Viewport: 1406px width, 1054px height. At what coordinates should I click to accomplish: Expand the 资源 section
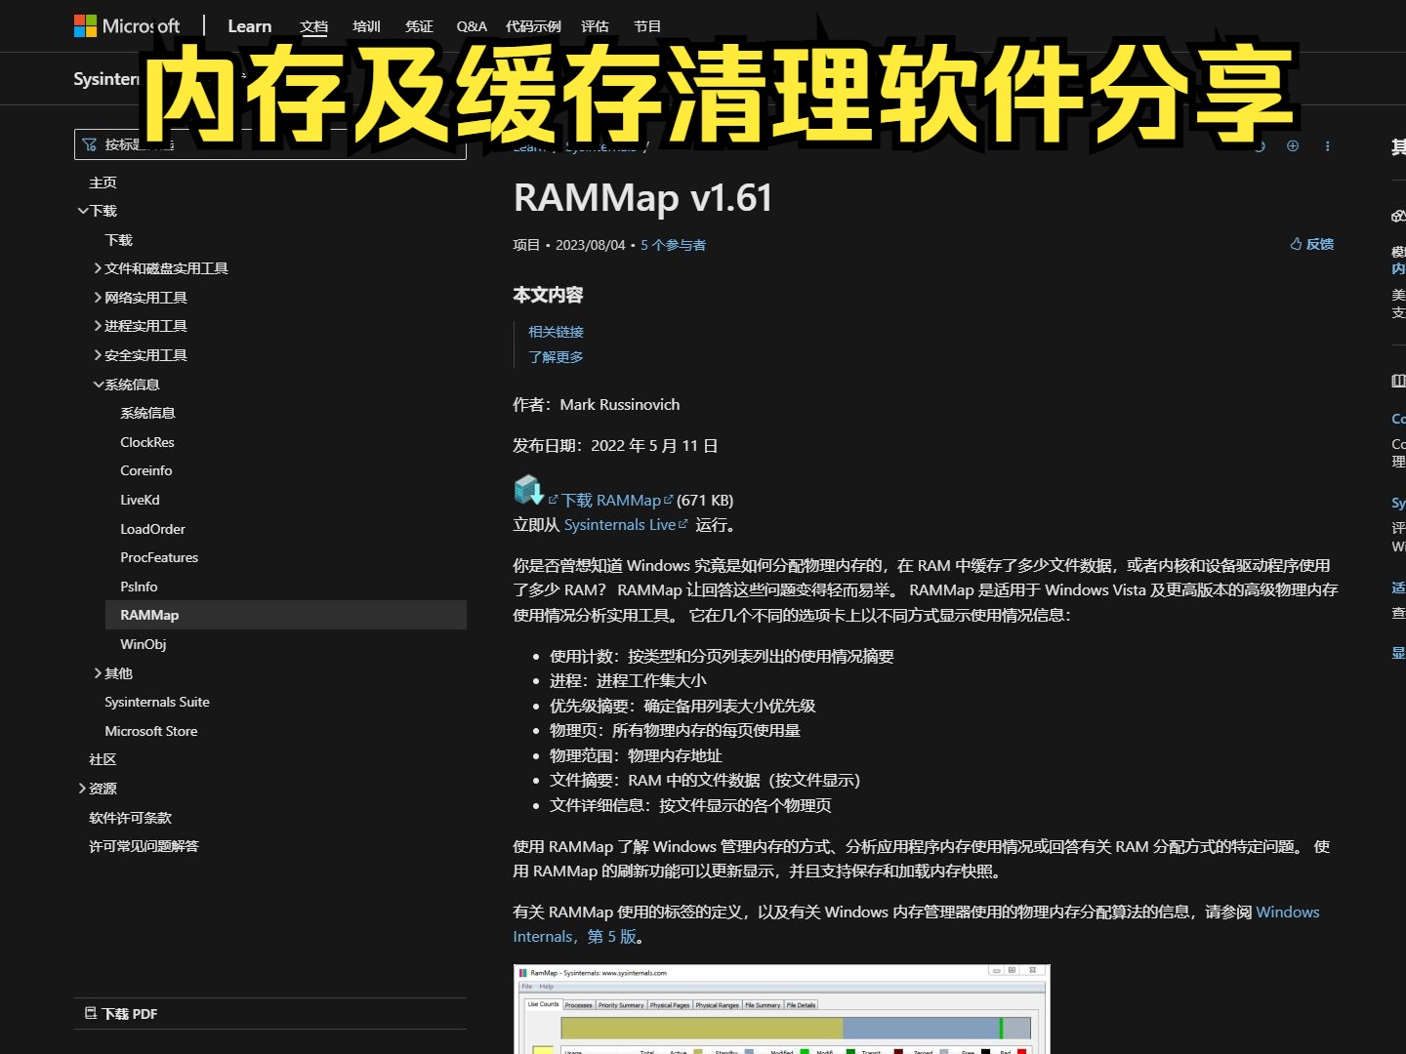click(83, 789)
